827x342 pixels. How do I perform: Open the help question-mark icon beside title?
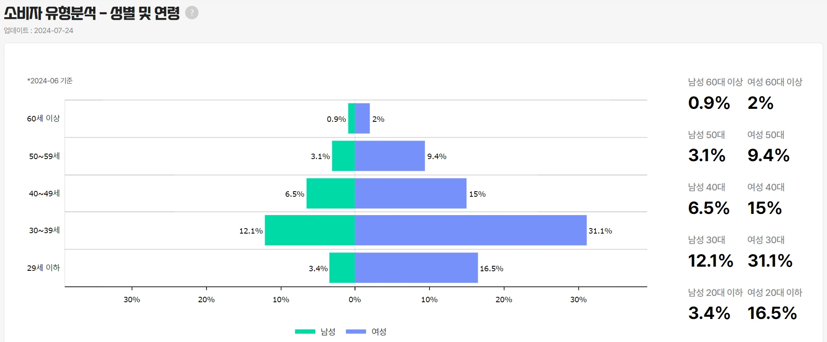pyautogui.click(x=192, y=13)
